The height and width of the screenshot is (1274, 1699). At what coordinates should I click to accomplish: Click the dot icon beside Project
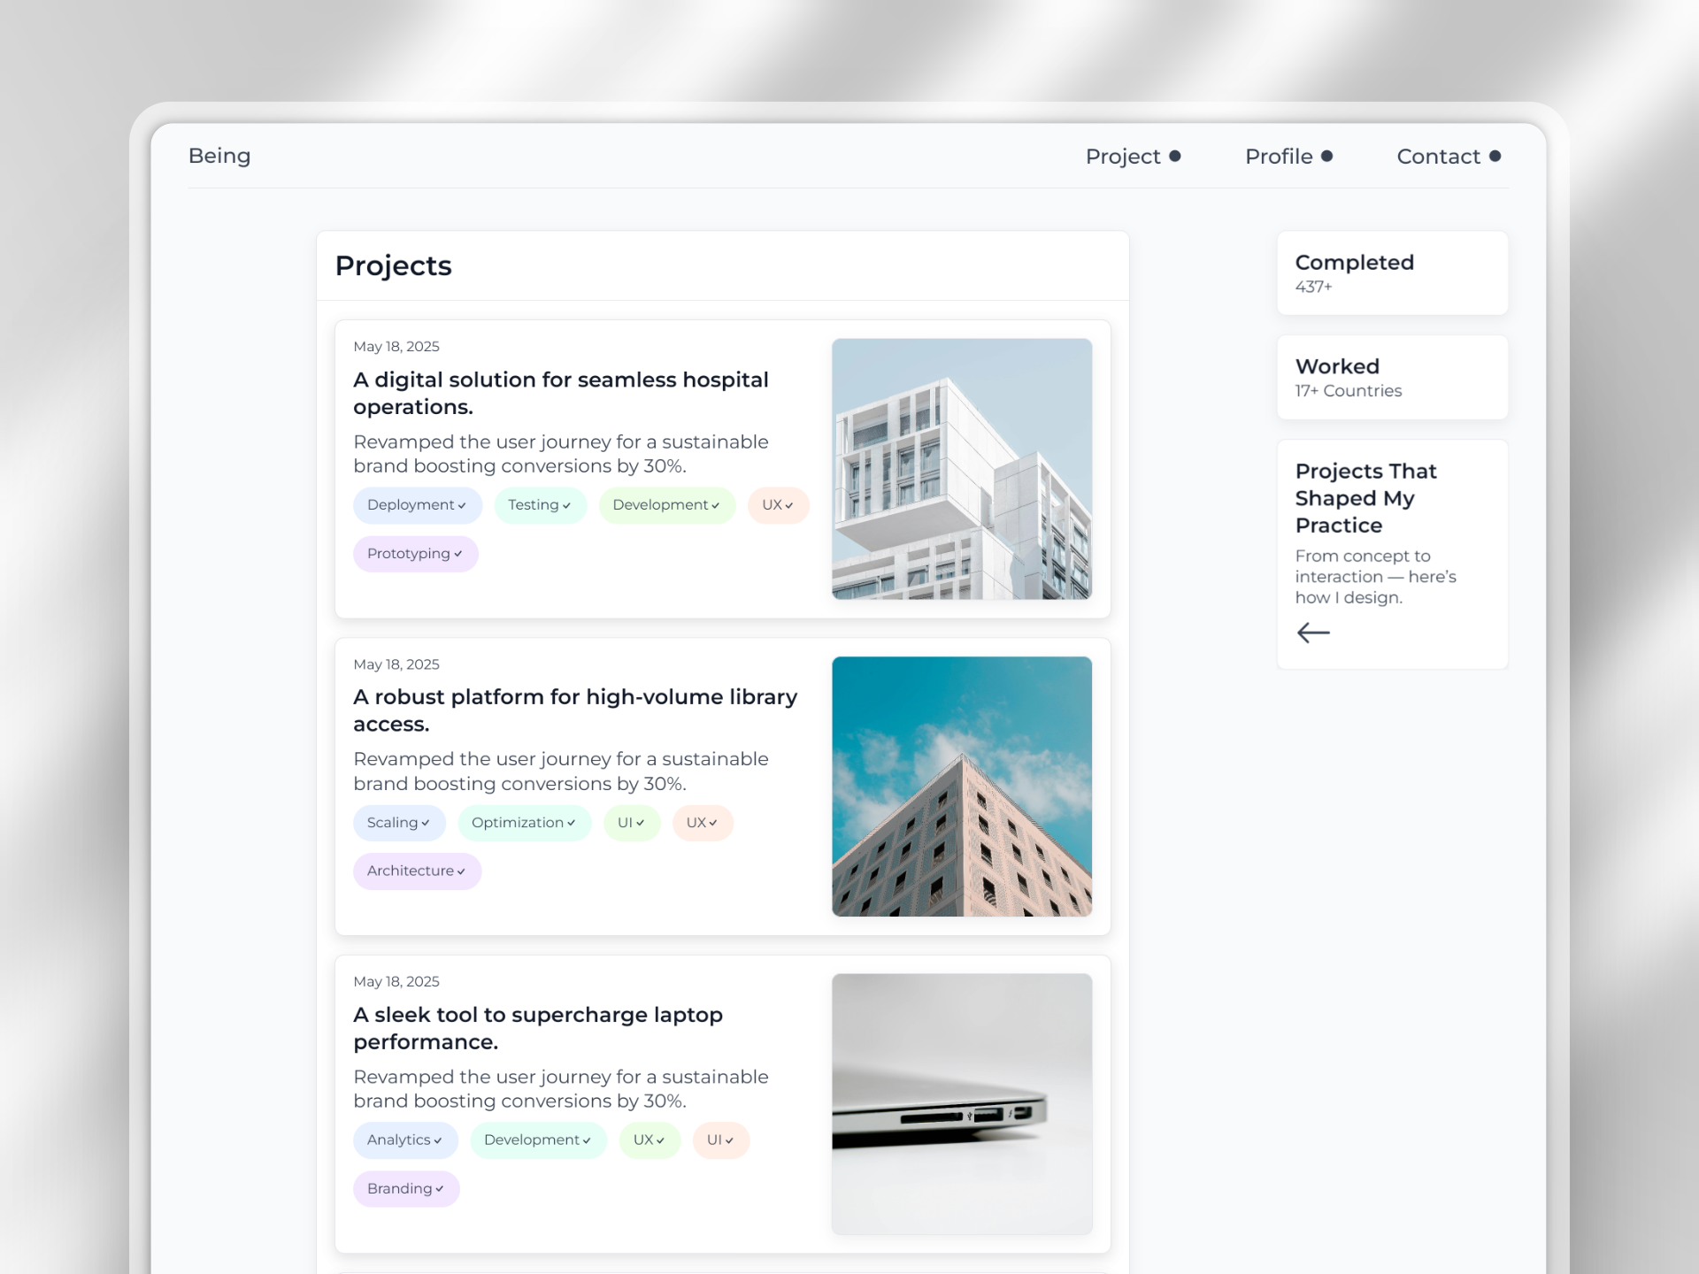coord(1176,156)
